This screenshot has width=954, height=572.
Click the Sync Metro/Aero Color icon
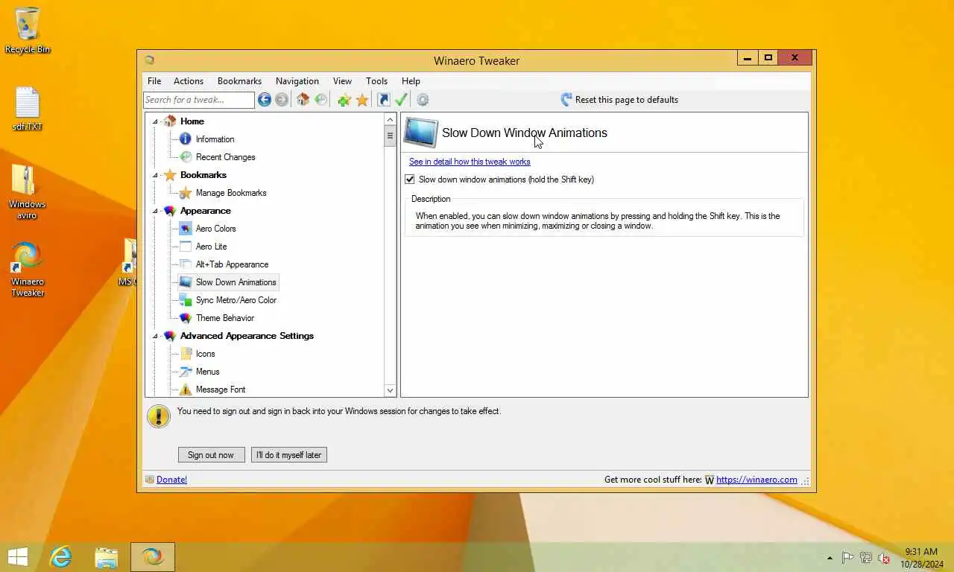186,300
